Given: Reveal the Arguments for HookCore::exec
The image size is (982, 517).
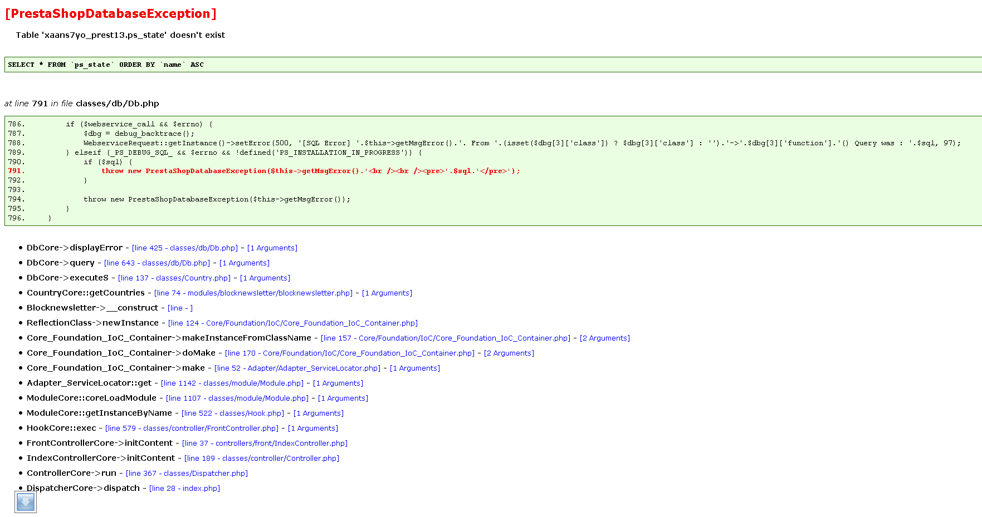Looking at the screenshot, I should pyautogui.click(x=313, y=429).
